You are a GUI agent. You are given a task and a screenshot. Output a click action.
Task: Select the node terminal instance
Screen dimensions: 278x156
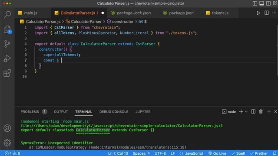[229, 112]
